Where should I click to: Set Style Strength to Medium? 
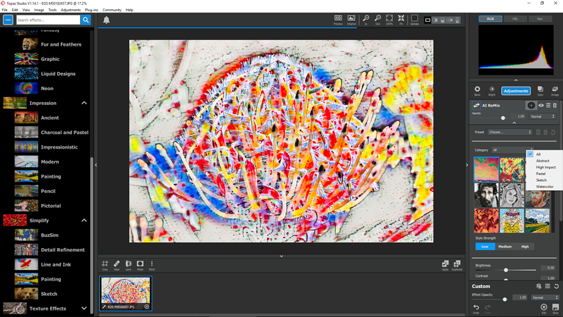click(x=505, y=247)
